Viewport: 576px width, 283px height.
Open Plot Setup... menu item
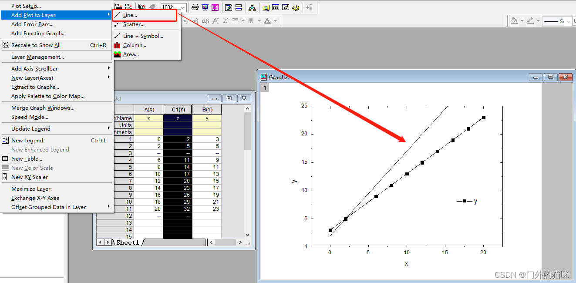[x=57, y=6]
